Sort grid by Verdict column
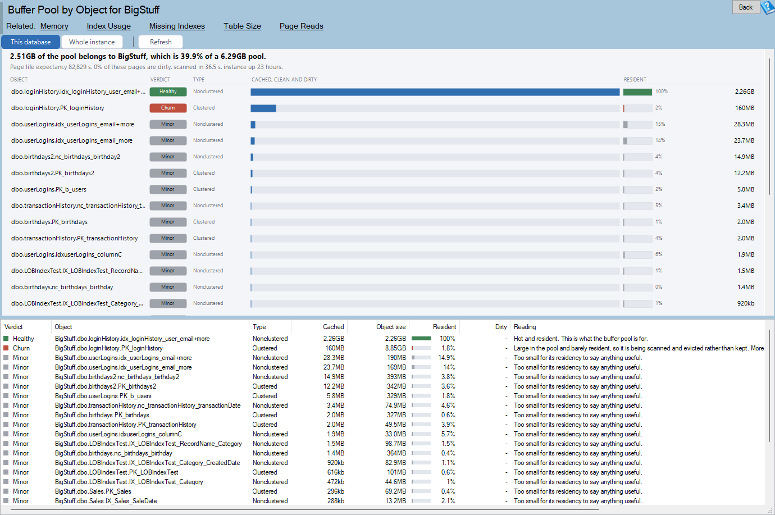 [26, 327]
